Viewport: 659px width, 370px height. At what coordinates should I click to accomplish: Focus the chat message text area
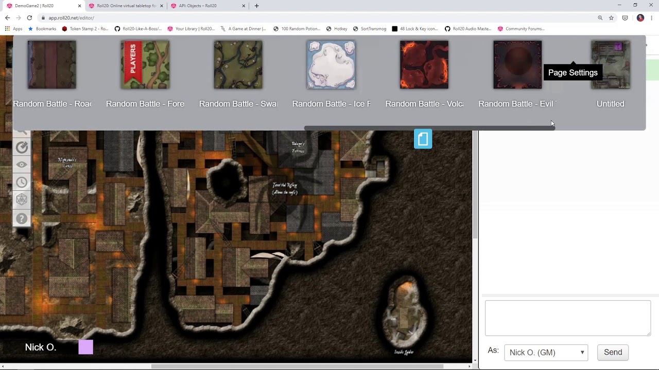(568, 318)
